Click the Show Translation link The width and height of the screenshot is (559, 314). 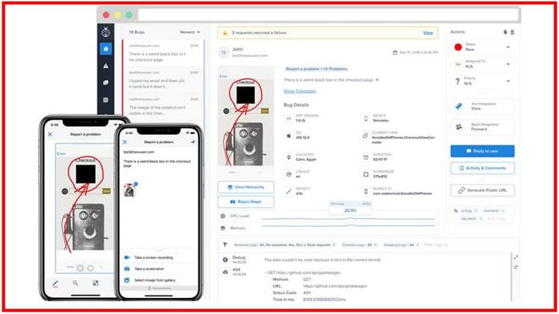click(x=299, y=91)
